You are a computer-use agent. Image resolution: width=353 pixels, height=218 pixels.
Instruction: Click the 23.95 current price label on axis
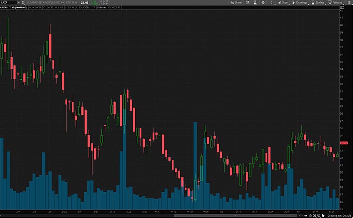coord(344,143)
